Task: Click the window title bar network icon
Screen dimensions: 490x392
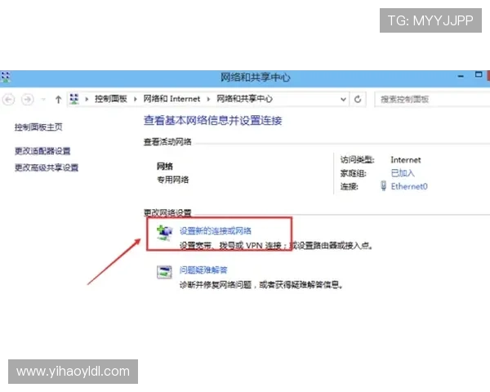Action: point(6,77)
